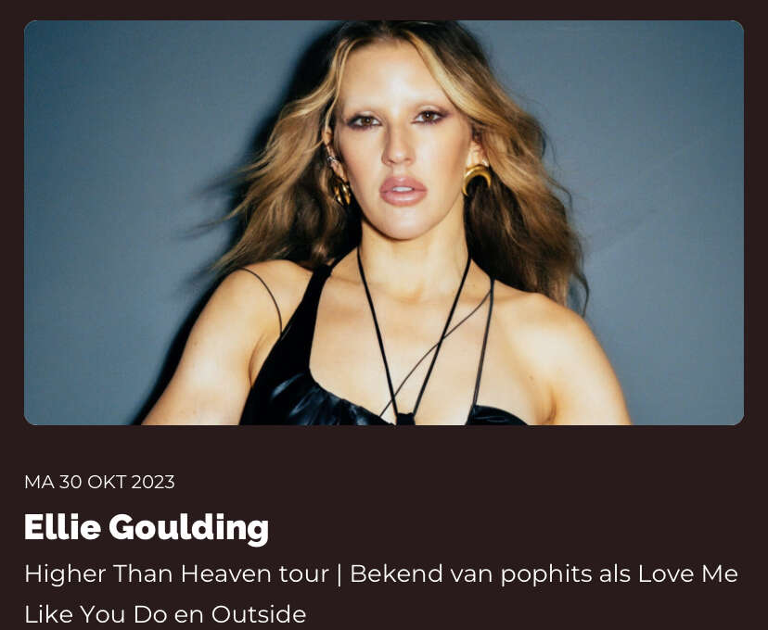The width and height of the screenshot is (768, 630).
Task: Click the word 'Outside' in the description
Action: click(x=259, y=614)
